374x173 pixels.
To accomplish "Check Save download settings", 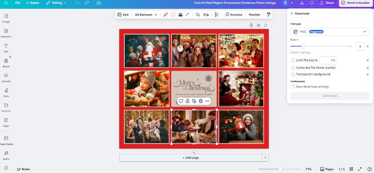I will coord(293,86).
